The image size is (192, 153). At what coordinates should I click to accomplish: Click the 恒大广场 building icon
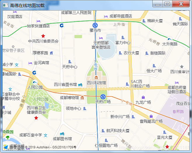pos(154,66)
